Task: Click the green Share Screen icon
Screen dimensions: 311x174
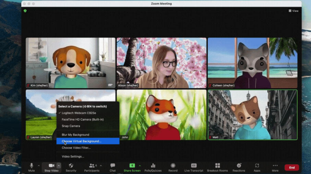Action: [x=132, y=166]
